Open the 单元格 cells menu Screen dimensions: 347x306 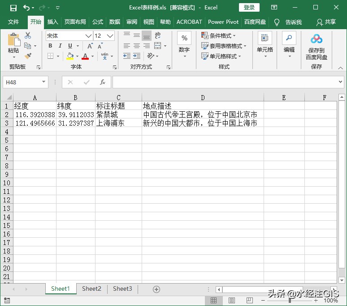coord(265,46)
